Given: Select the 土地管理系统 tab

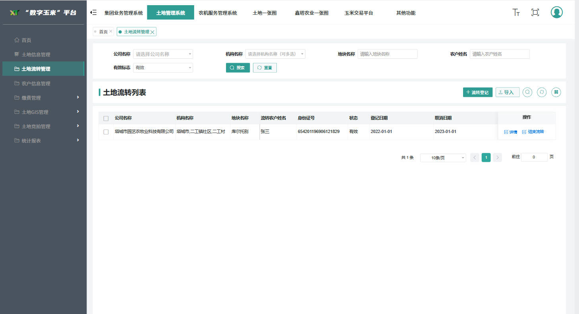Looking at the screenshot, I should pyautogui.click(x=170, y=13).
